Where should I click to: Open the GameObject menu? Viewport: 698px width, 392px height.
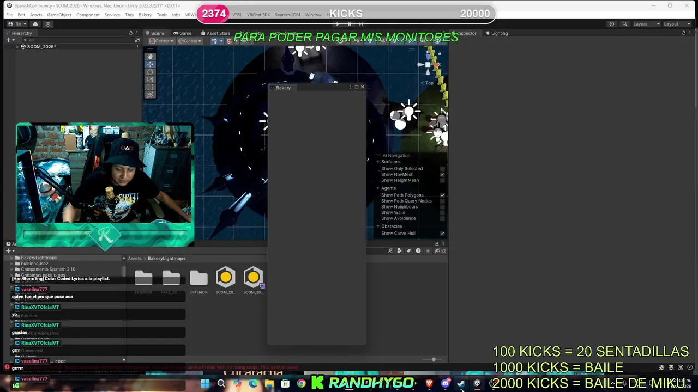pyautogui.click(x=59, y=15)
